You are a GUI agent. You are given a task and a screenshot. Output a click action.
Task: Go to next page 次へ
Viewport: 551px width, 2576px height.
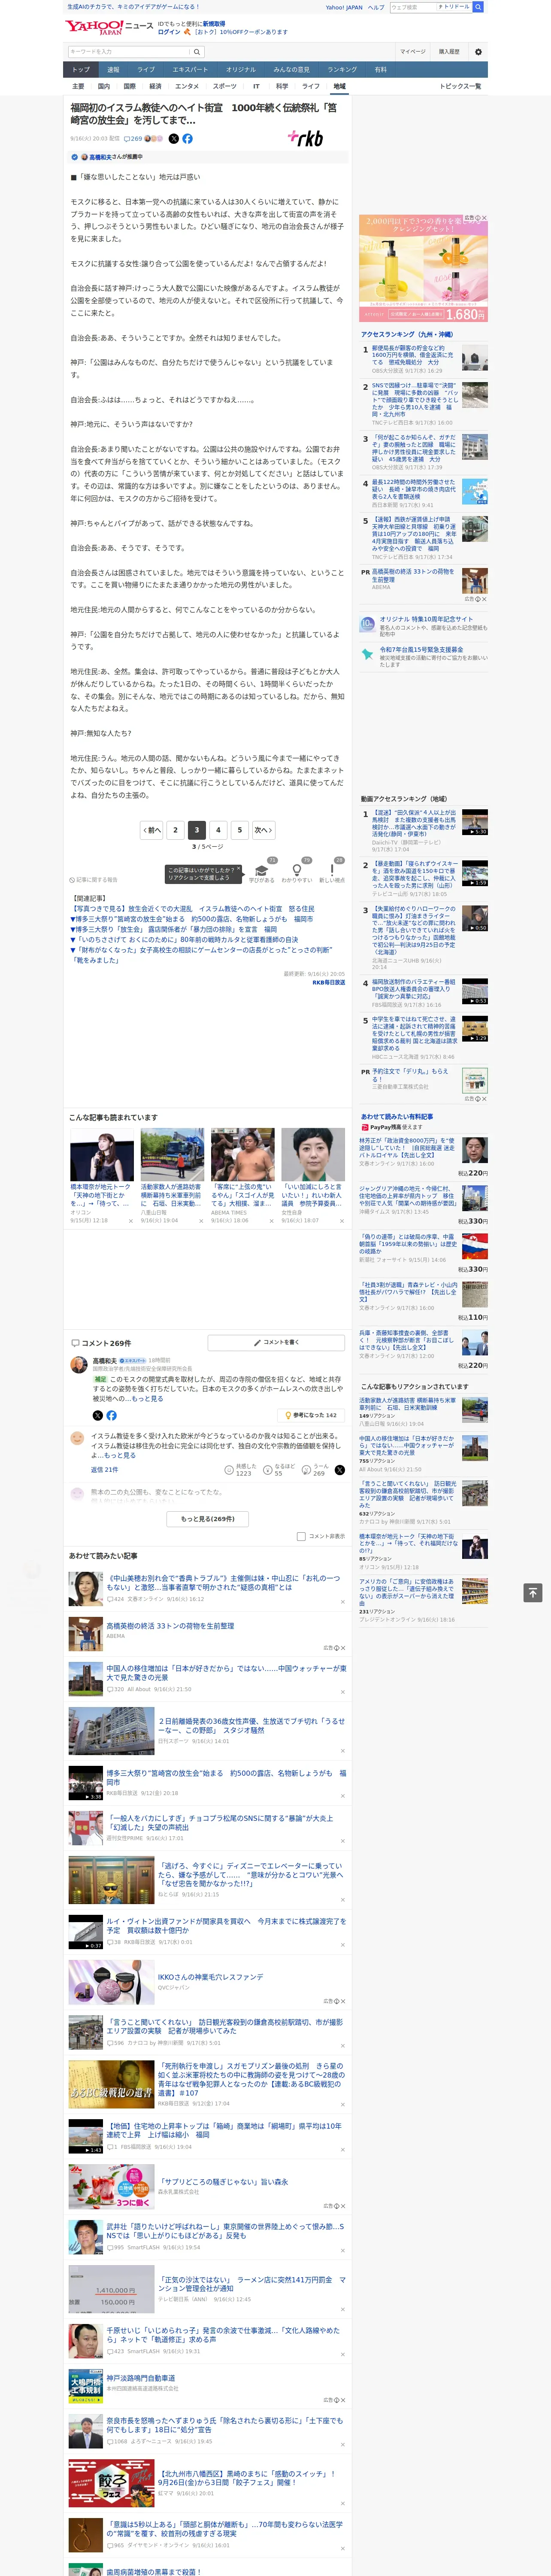(x=263, y=830)
